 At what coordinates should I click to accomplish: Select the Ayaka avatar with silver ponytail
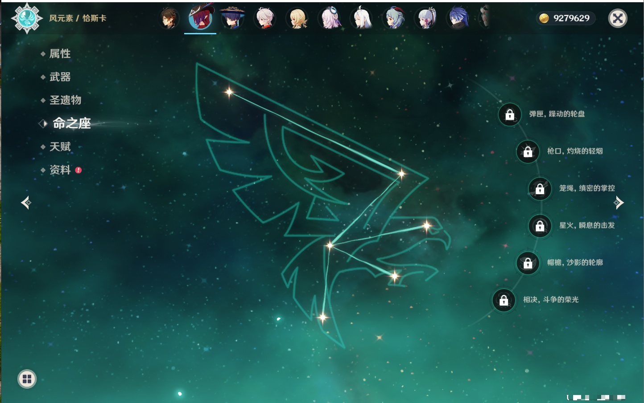coord(426,18)
